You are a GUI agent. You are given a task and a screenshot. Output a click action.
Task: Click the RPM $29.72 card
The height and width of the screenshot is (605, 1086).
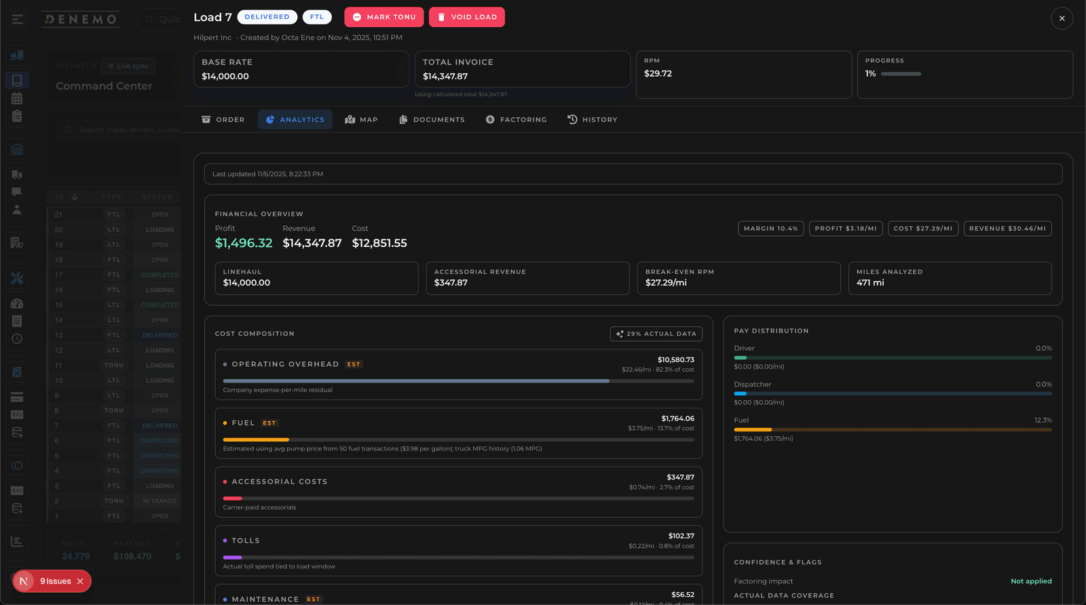744,75
